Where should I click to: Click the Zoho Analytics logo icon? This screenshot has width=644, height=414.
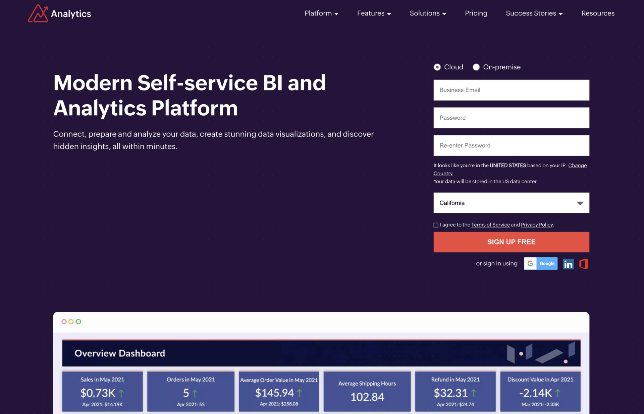(38, 13)
